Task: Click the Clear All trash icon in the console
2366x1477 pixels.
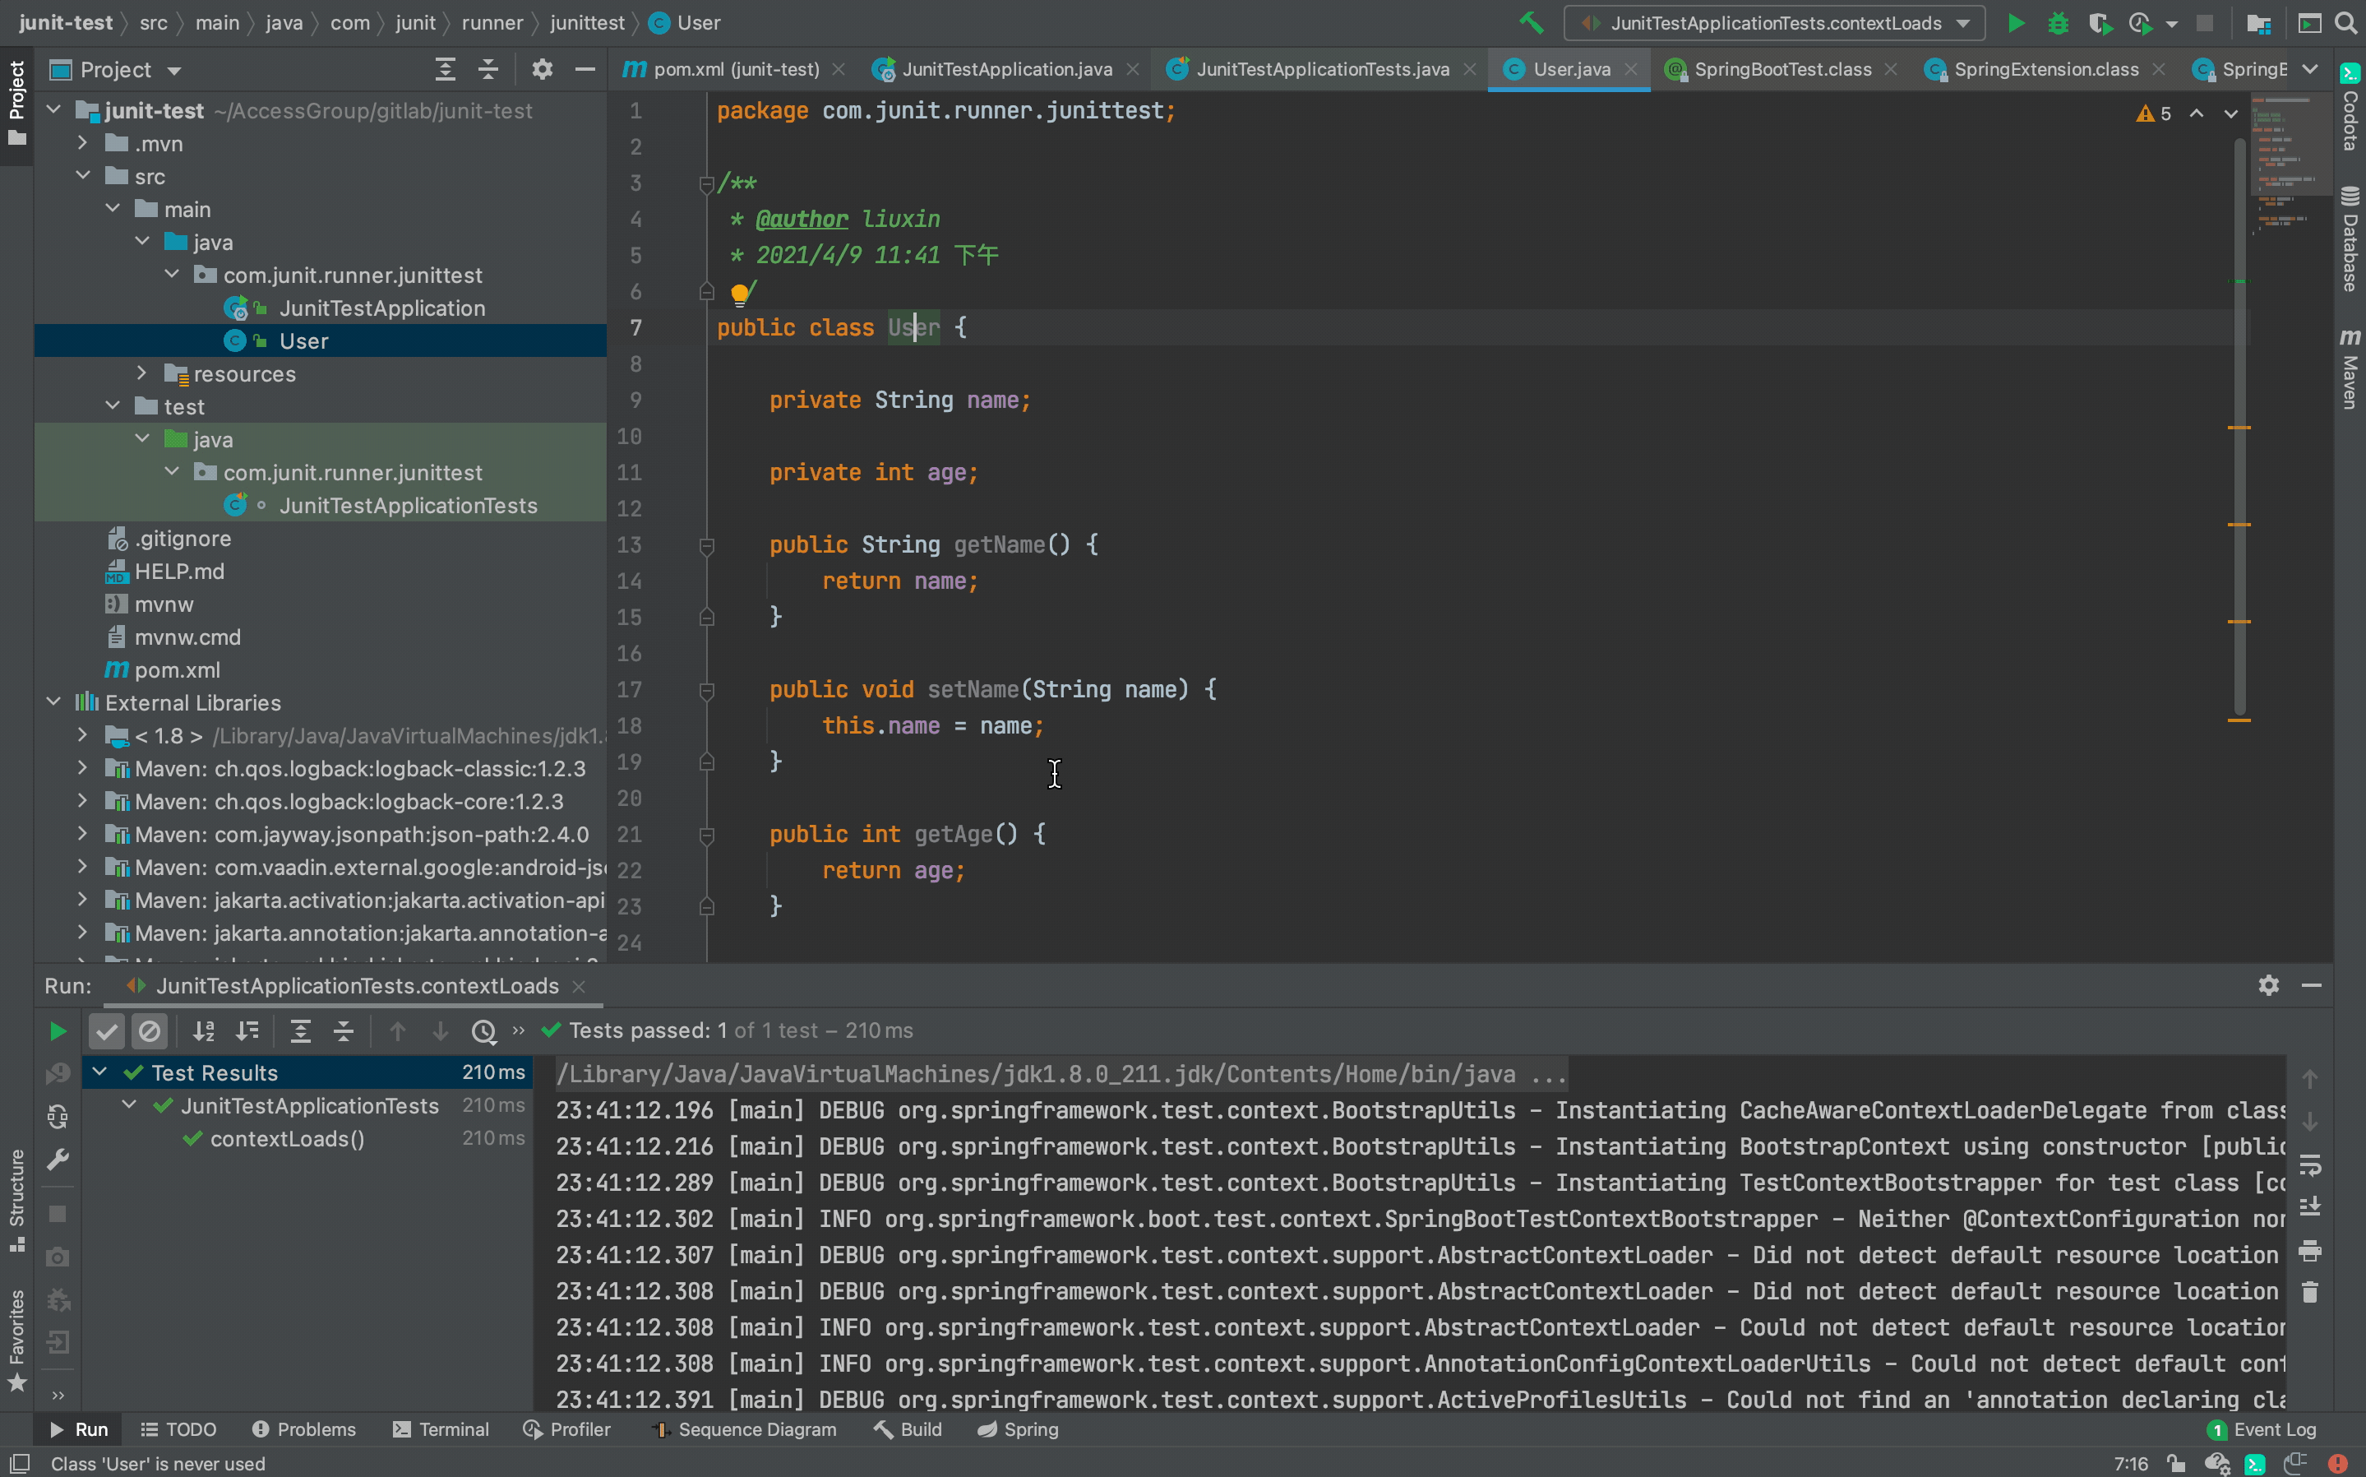Action: (x=2309, y=1293)
